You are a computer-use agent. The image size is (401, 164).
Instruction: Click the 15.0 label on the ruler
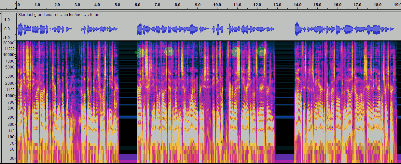pyautogui.click(x=317, y=5)
